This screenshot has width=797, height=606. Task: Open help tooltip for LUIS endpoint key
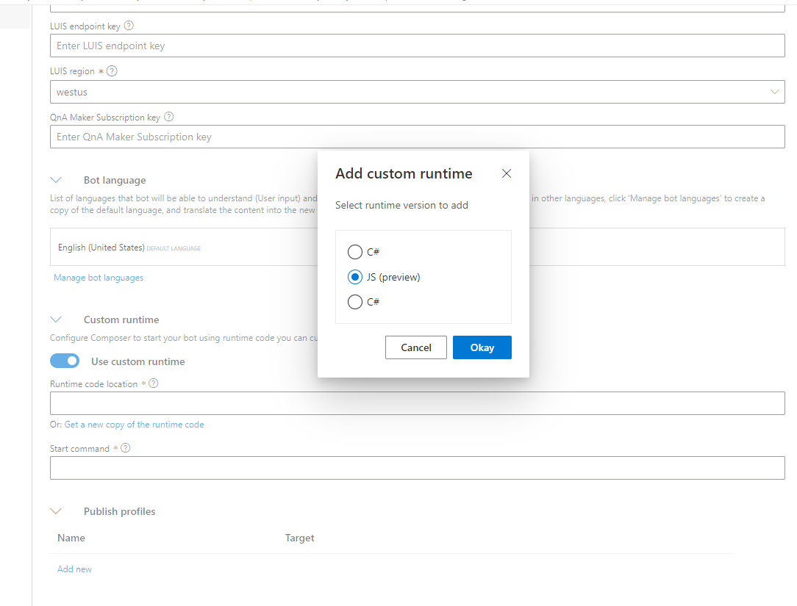[x=129, y=26]
